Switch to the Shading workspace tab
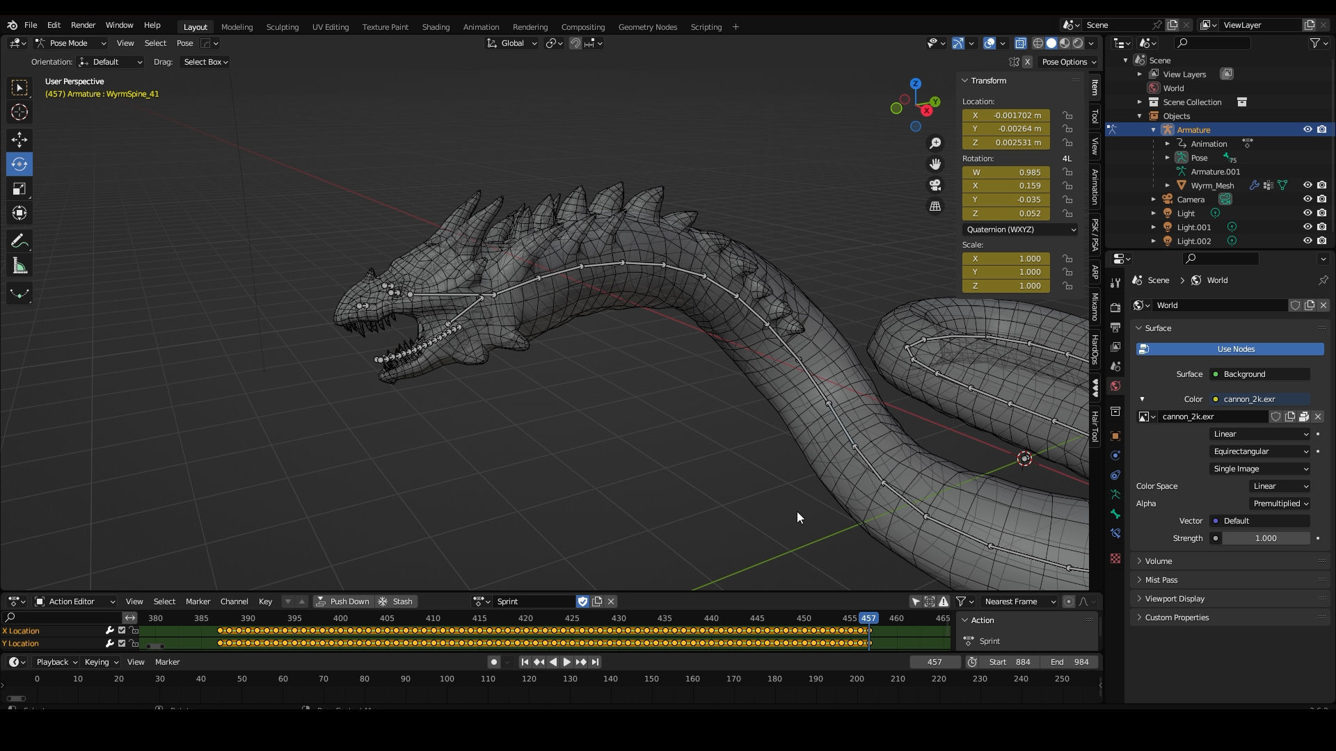 (436, 27)
